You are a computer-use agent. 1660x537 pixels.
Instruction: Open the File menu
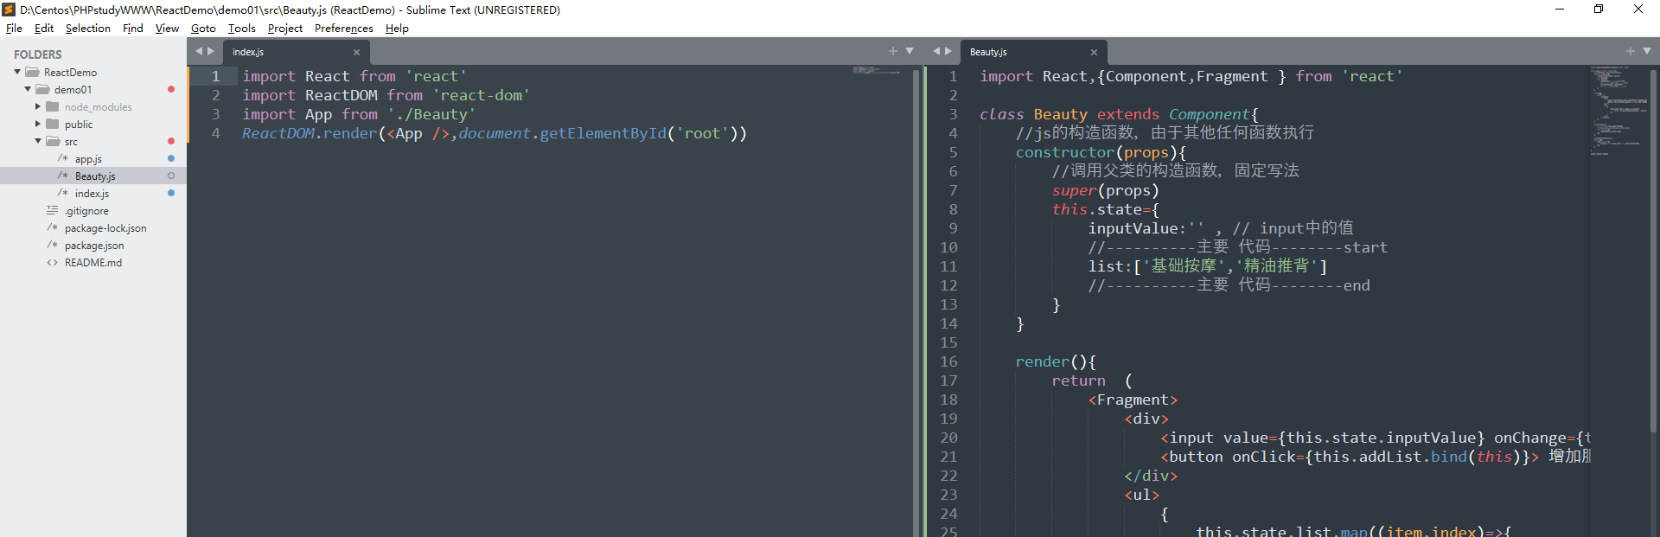click(x=14, y=29)
